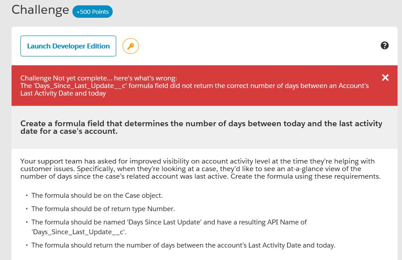Select the 'account's Last Activity Date and today' bullet

183,245
